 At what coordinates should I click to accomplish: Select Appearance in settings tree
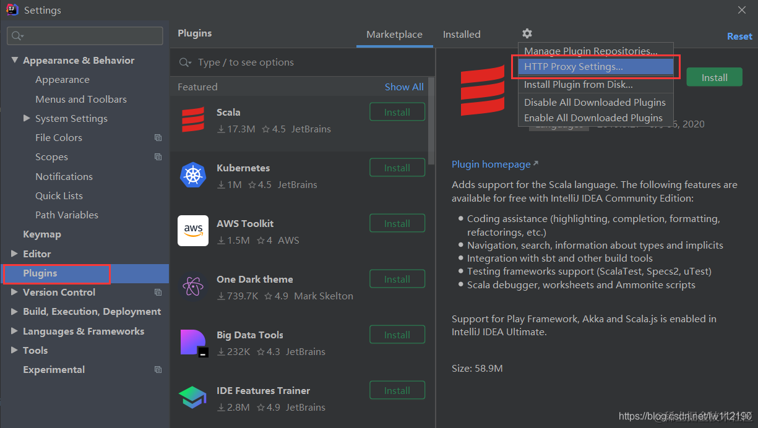pos(62,80)
